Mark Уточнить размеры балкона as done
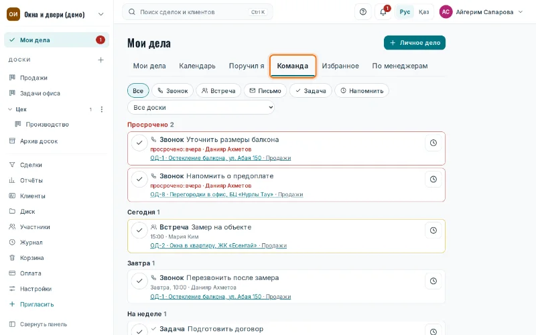536x335 pixels. point(139,143)
